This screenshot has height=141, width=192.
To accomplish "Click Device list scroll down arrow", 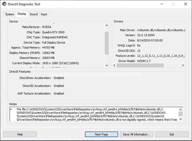I will 107,65.
